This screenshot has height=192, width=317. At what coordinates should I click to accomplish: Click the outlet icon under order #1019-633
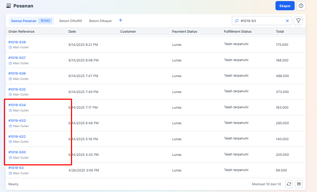(x=10, y=126)
